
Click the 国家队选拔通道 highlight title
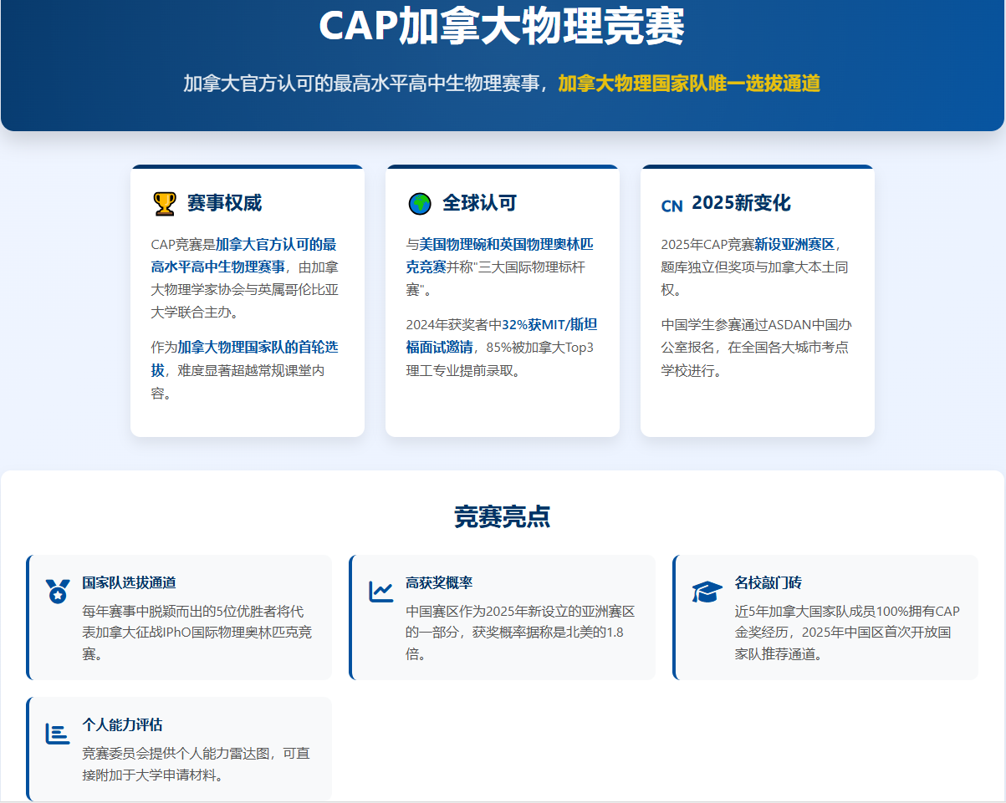tap(129, 582)
